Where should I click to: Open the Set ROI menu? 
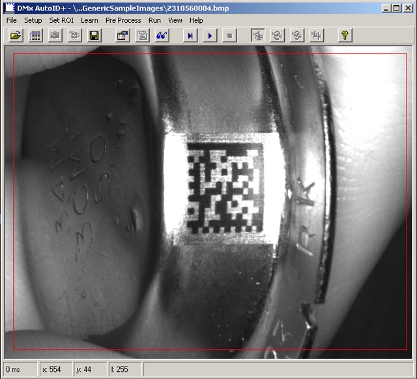[x=61, y=20]
